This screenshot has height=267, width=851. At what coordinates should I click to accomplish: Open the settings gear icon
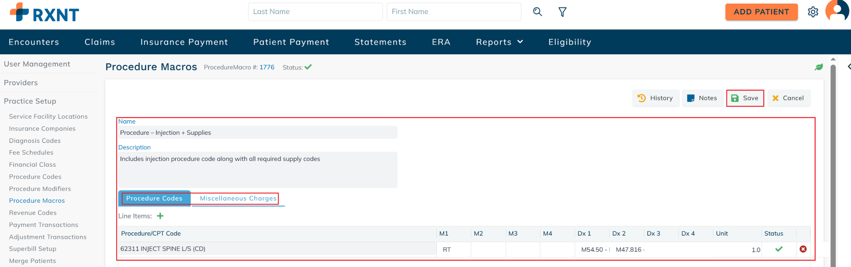coord(813,12)
